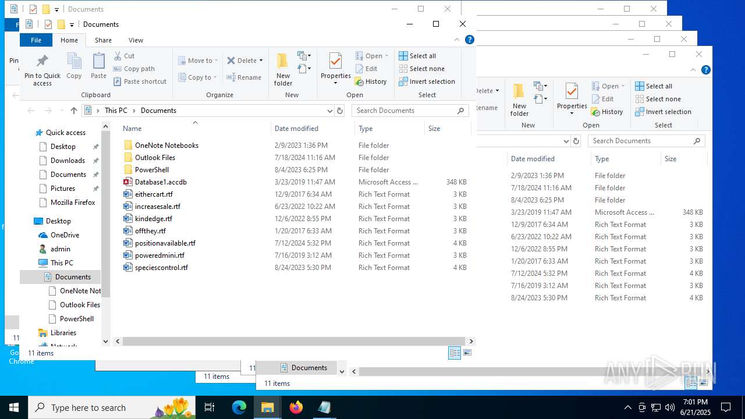This screenshot has width=745, height=419.
Task: Click the Refresh button beside the address bar
Action: 340,111
